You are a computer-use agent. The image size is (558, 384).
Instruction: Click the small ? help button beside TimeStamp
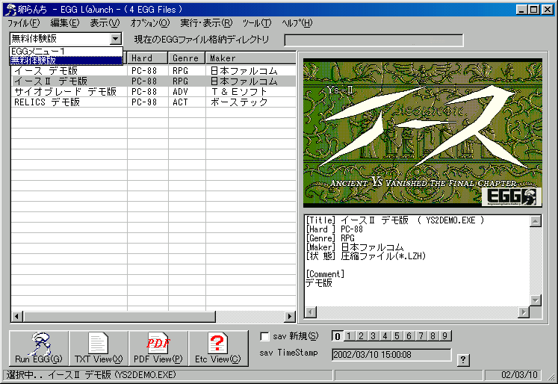(x=463, y=360)
